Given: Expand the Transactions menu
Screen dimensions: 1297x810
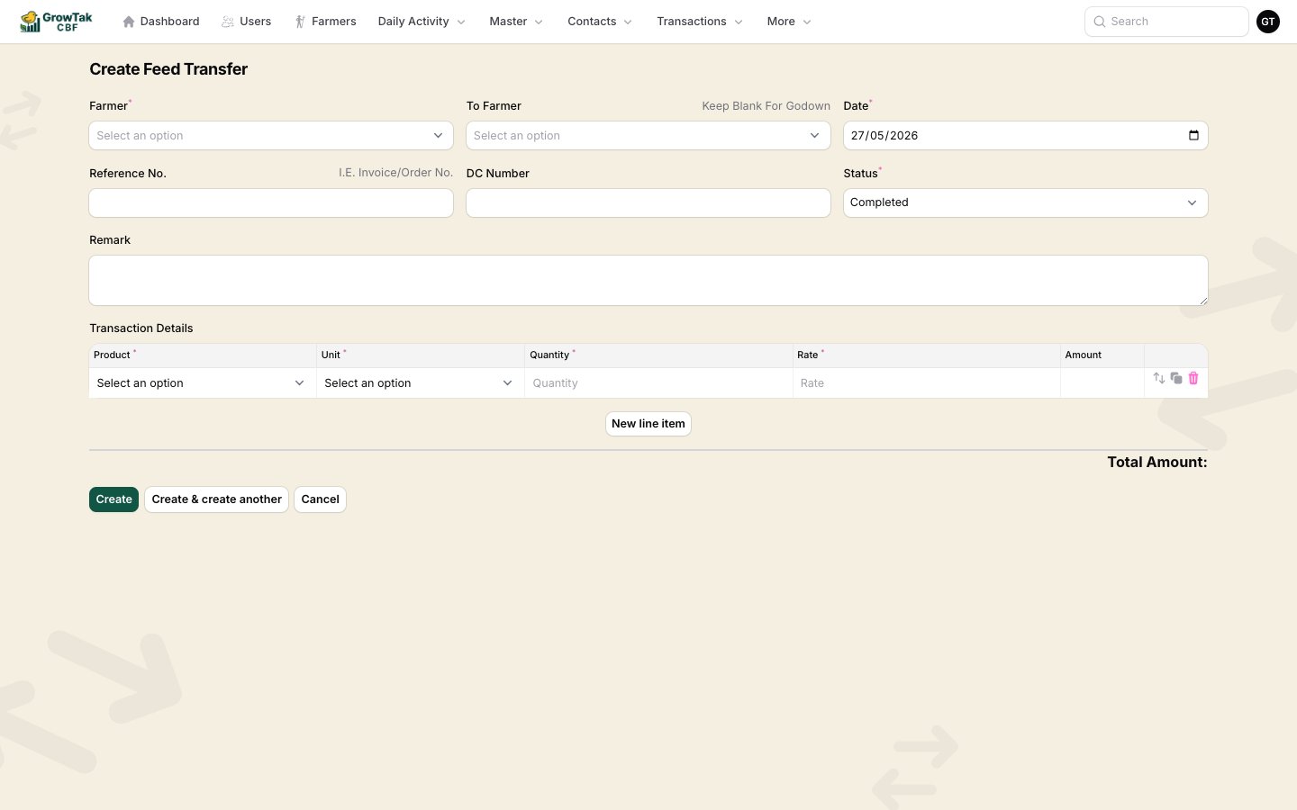Looking at the screenshot, I should (x=700, y=22).
